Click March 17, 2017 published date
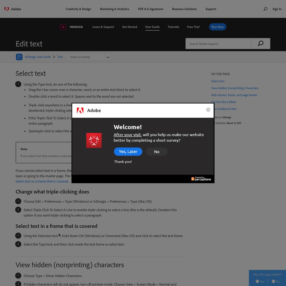The image size is (286, 286). point(234,123)
